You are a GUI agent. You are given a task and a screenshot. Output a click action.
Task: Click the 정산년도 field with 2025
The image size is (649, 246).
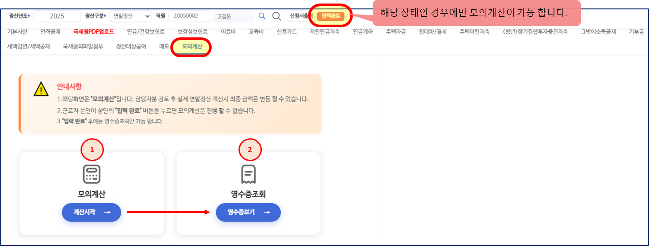(57, 16)
